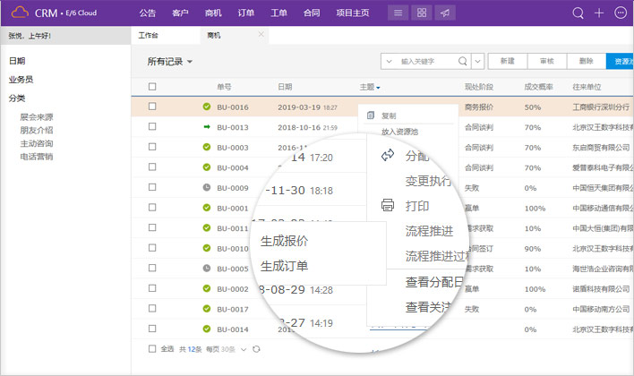Switch to grid view icon in header
634x376 pixels.
click(x=422, y=13)
